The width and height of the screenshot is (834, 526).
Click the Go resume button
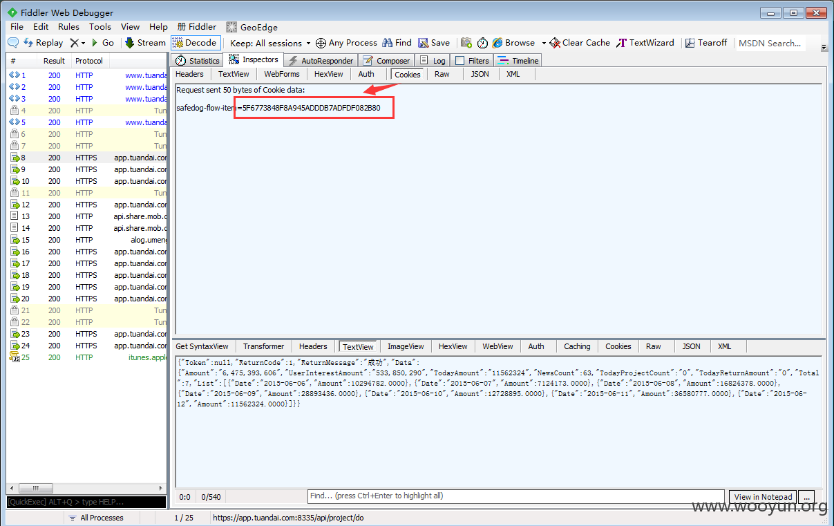point(103,43)
